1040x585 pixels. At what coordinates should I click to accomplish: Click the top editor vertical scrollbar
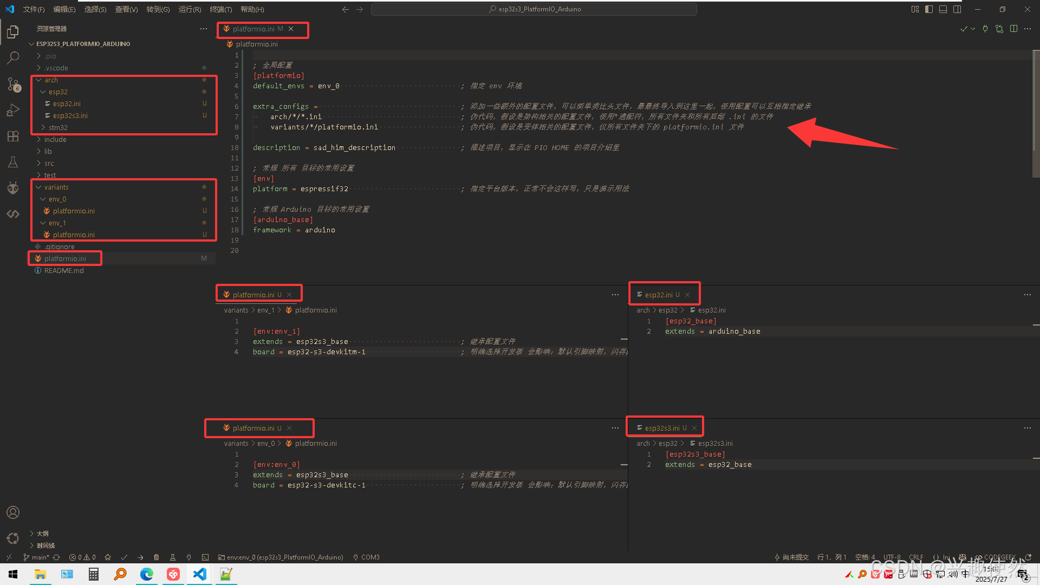pyautogui.click(x=1036, y=114)
